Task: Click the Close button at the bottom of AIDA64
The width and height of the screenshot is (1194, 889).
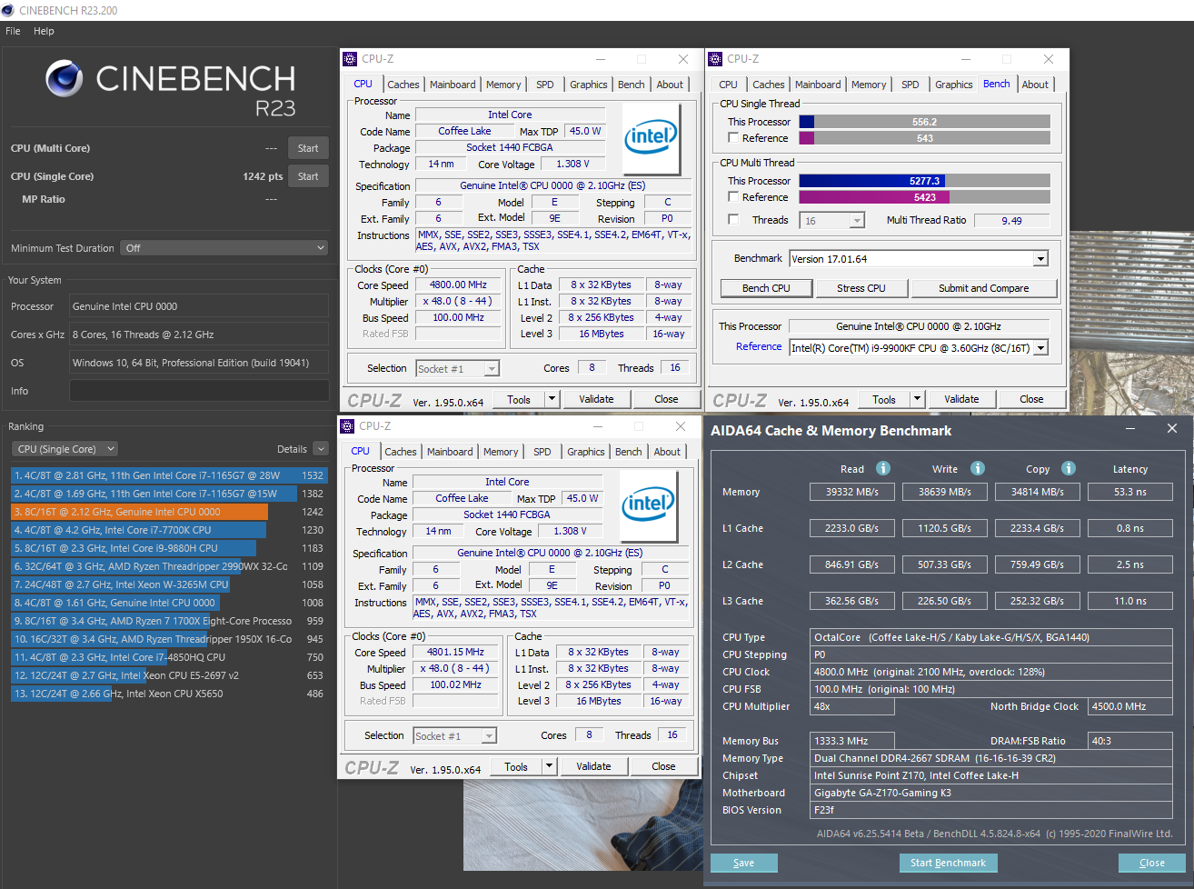Action: tap(1151, 863)
